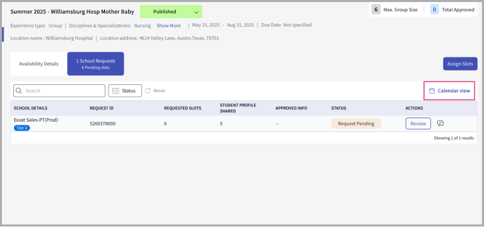Show More disciplines and specializations
Viewport: 484px width, 227px height.
[x=169, y=26]
